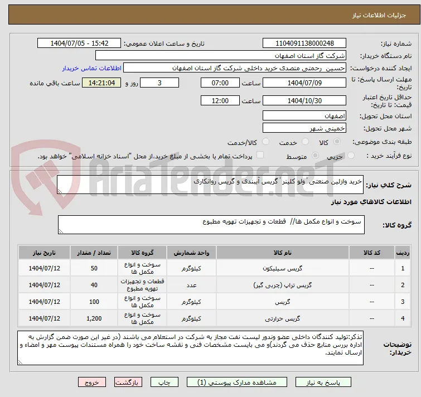This screenshot has width=421, height=397.
Task: Click the remaining days field showing 3
Action: pyautogui.click(x=159, y=83)
